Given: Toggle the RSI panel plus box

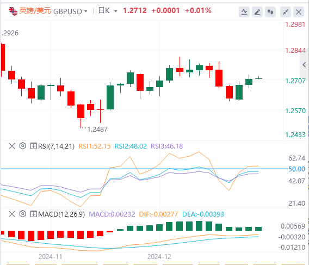Looking at the screenshot, I should (x=33, y=146).
